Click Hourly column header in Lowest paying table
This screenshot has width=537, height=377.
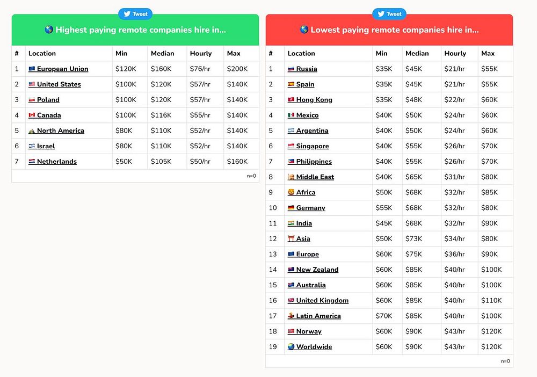point(455,54)
